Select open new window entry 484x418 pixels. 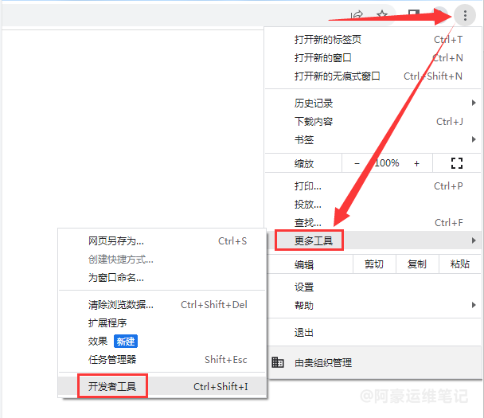tap(373, 58)
